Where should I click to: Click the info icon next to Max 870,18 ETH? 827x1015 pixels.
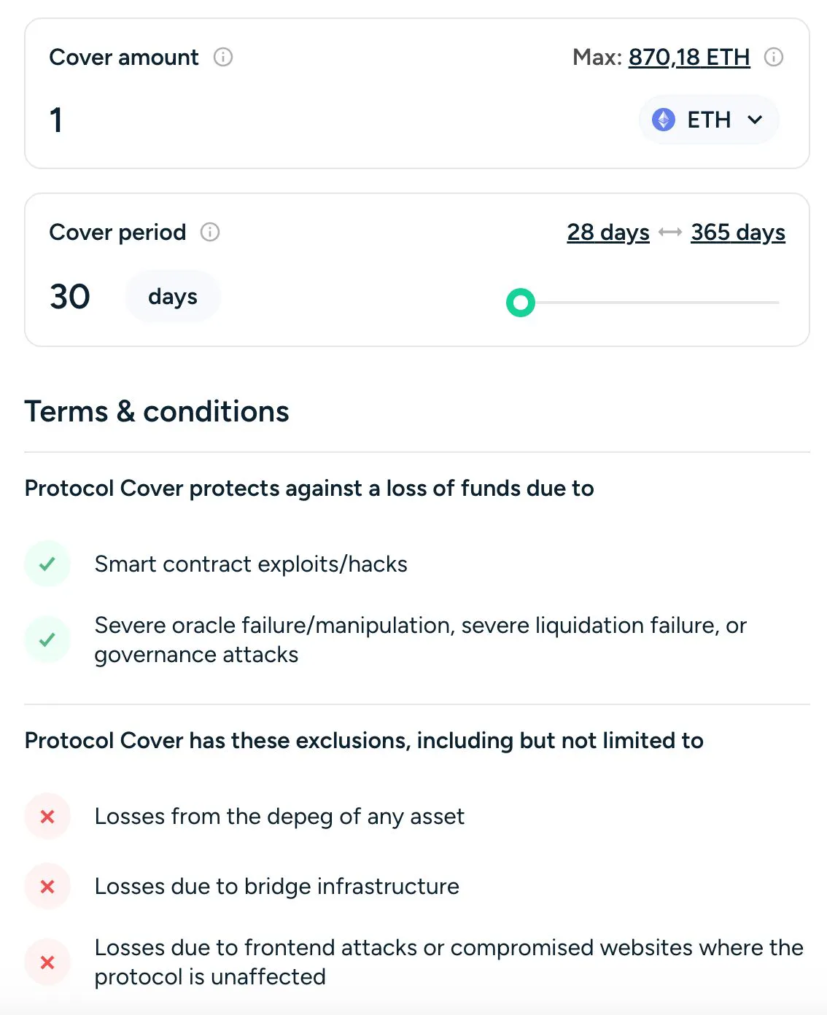[x=773, y=57]
